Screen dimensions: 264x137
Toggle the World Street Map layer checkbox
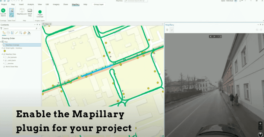4,66
